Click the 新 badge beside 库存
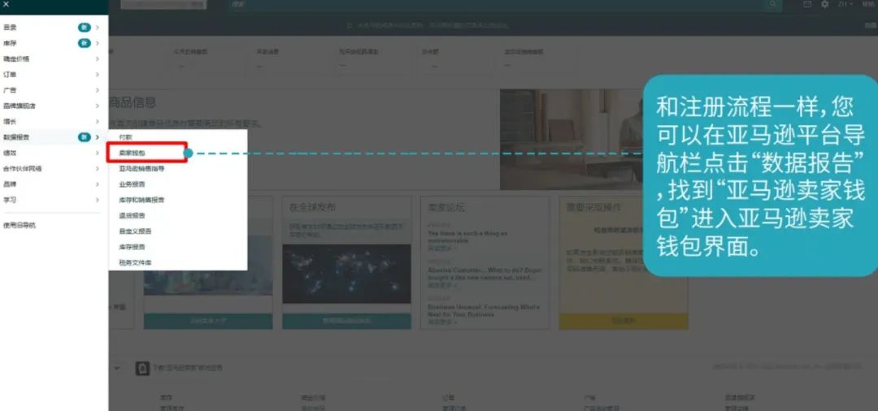 click(84, 43)
